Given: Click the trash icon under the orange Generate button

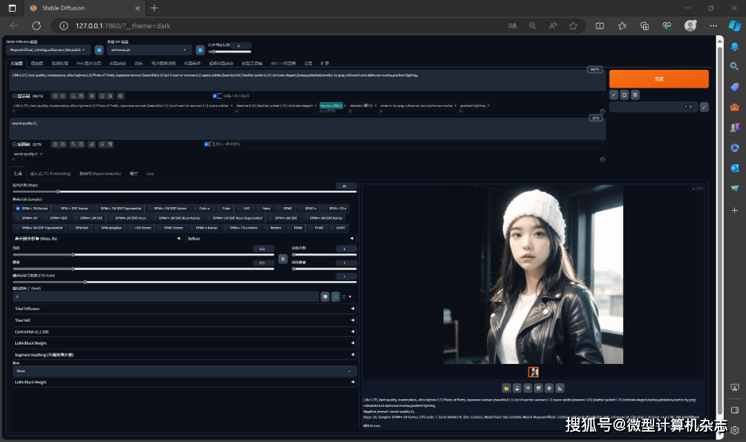Looking at the screenshot, I should point(635,95).
